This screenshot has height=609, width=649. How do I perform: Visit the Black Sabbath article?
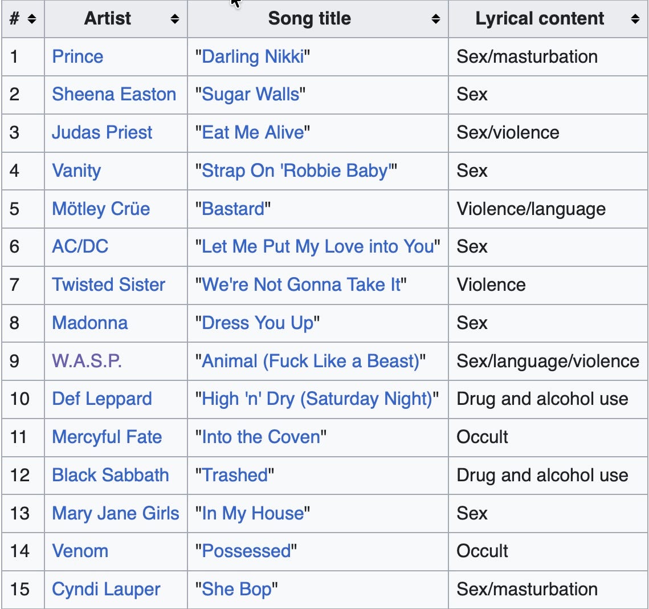111,475
